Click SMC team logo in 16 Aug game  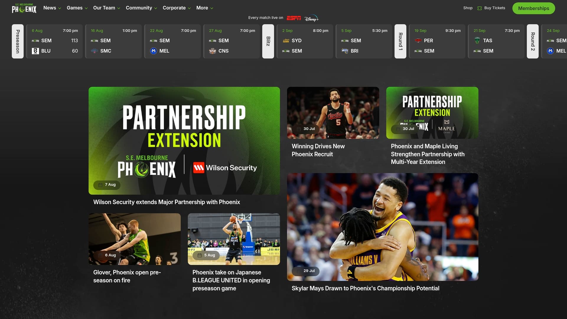94,51
